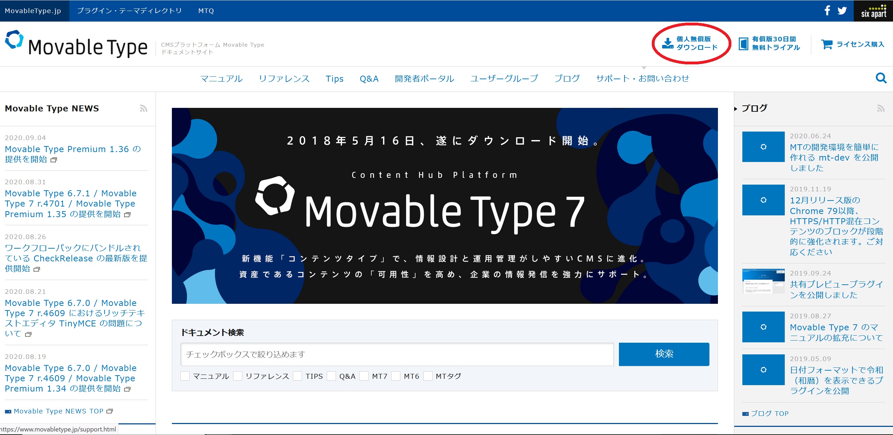Open the Movable Type NEWS TOP link
Image resolution: width=893 pixels, height=435 pixels.
point(58,411)
